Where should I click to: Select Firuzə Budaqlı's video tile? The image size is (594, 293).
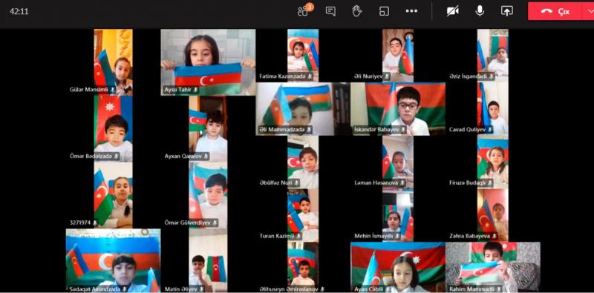[492, 162]
